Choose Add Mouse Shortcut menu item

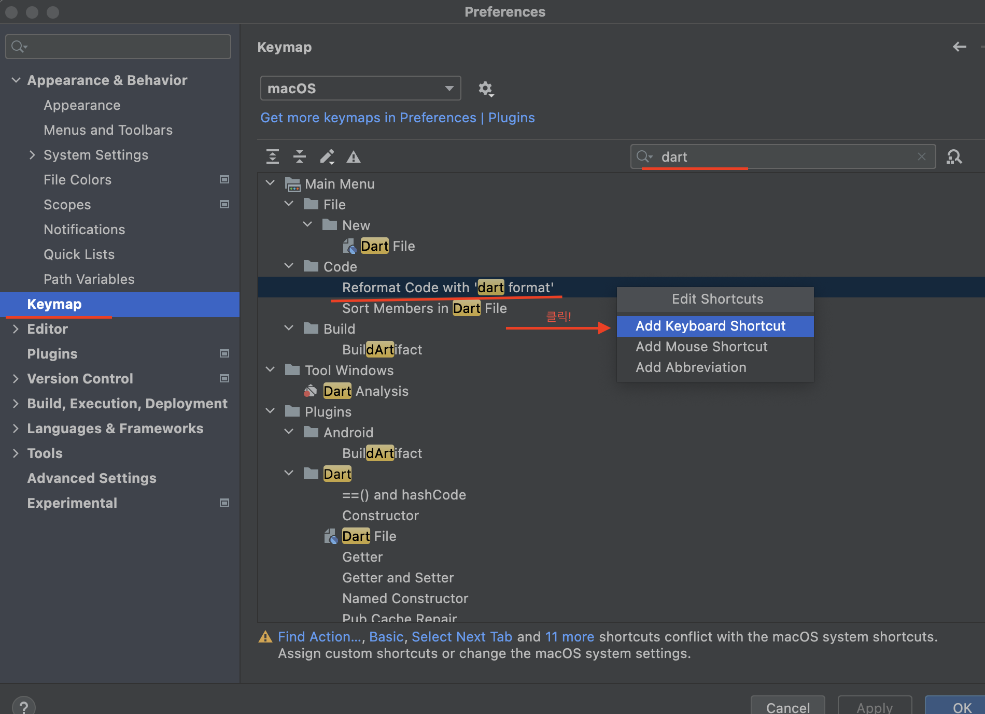(x=715, y=347)
